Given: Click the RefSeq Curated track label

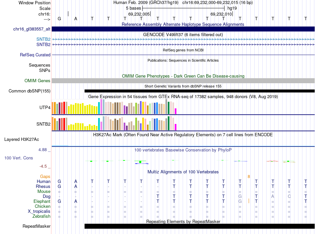Looking at the screenshot, I should [x=35, y=55].
